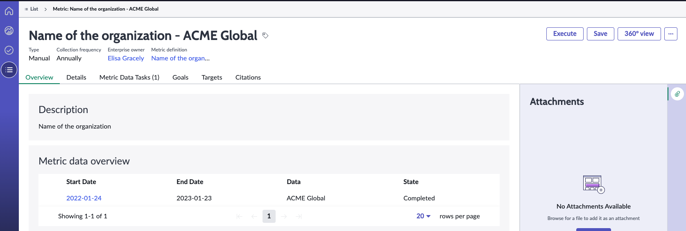
Task: Open the Citations tab
Action: (x=248, y=78)
